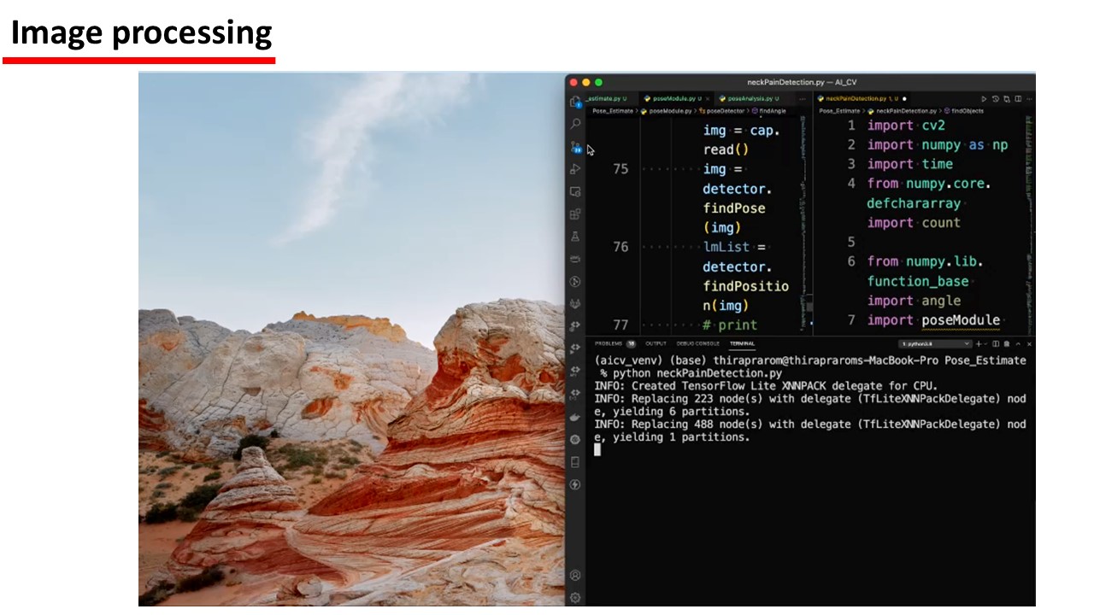Click the Docker whale icon in activity bar
This screenshot has width=1094, height=615.
tap(575, 417)
